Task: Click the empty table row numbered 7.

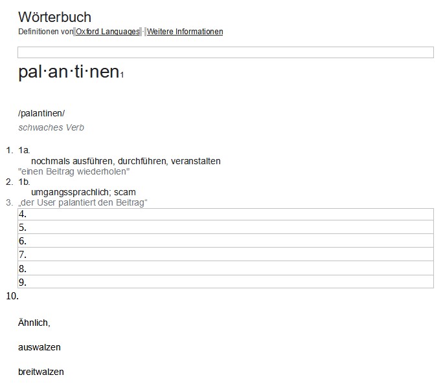Action: coord(225,254)
